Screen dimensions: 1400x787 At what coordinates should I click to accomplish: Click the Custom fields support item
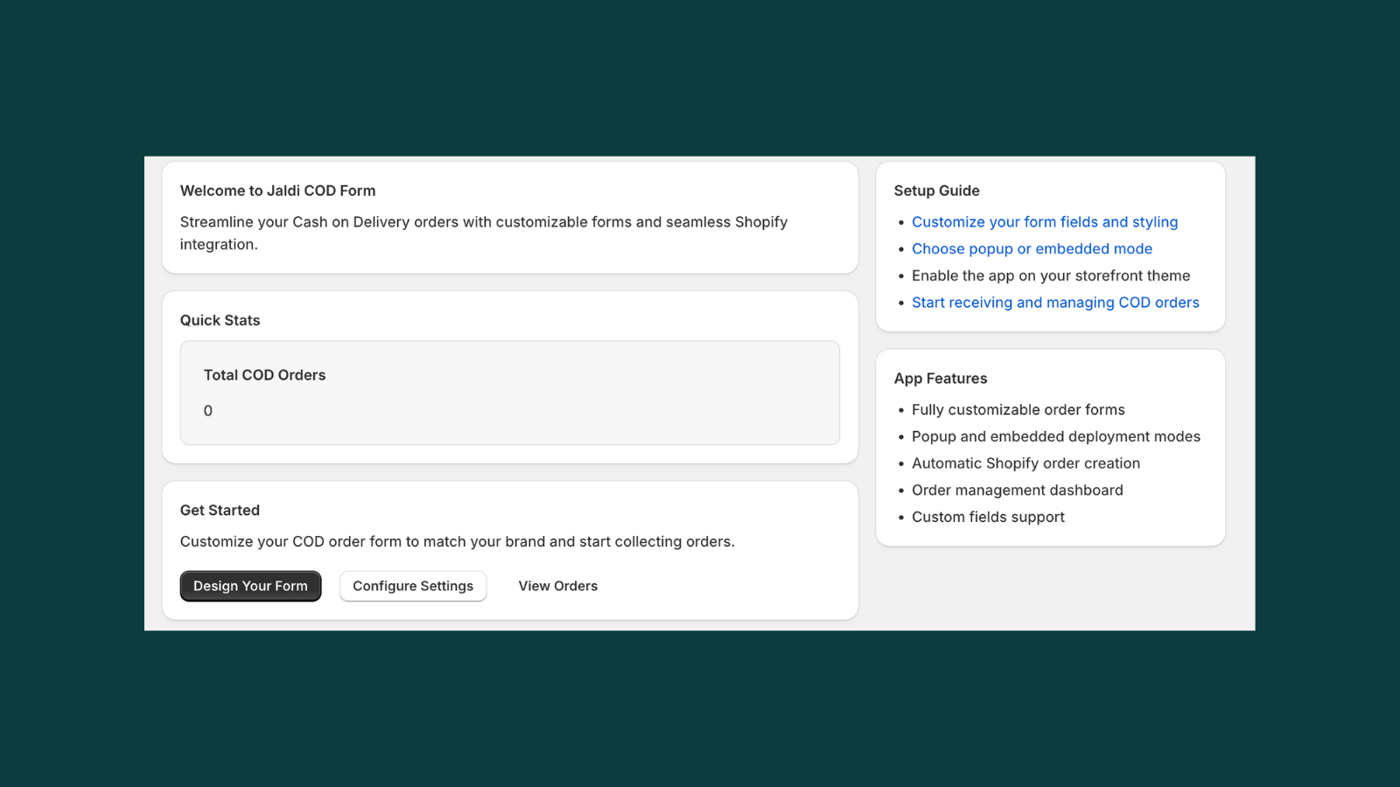pos(988,517)
